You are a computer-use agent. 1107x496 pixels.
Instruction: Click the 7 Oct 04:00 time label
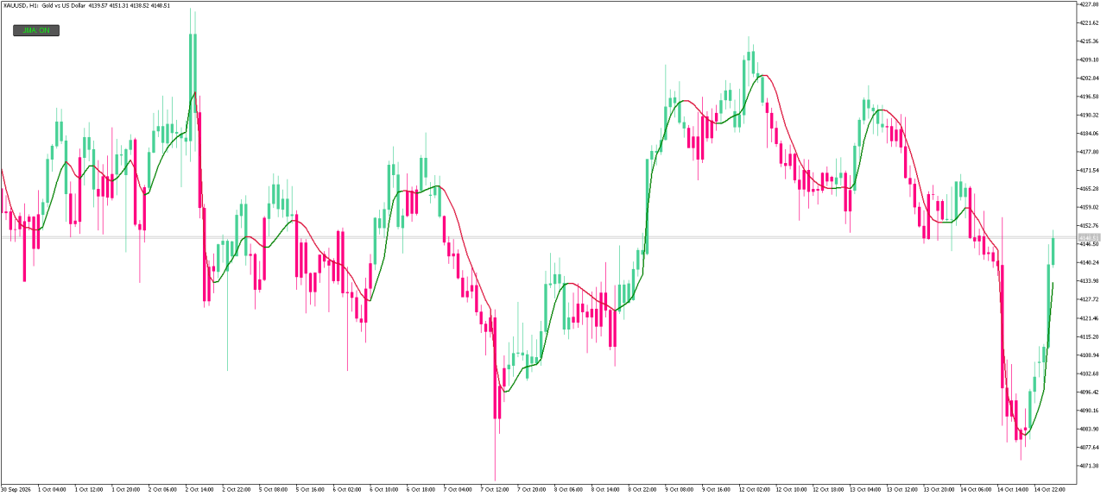[x=459, y=489]
